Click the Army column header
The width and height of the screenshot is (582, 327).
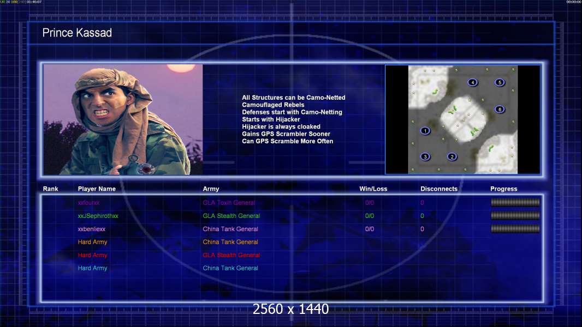coord(211,189)
